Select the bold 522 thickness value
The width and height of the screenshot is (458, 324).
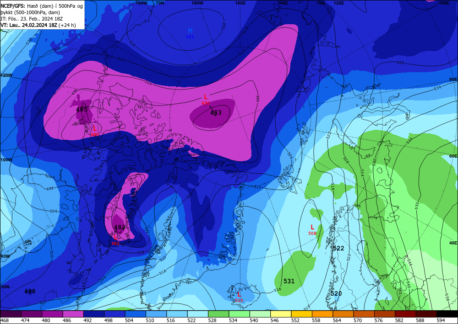tap(338, 248)
